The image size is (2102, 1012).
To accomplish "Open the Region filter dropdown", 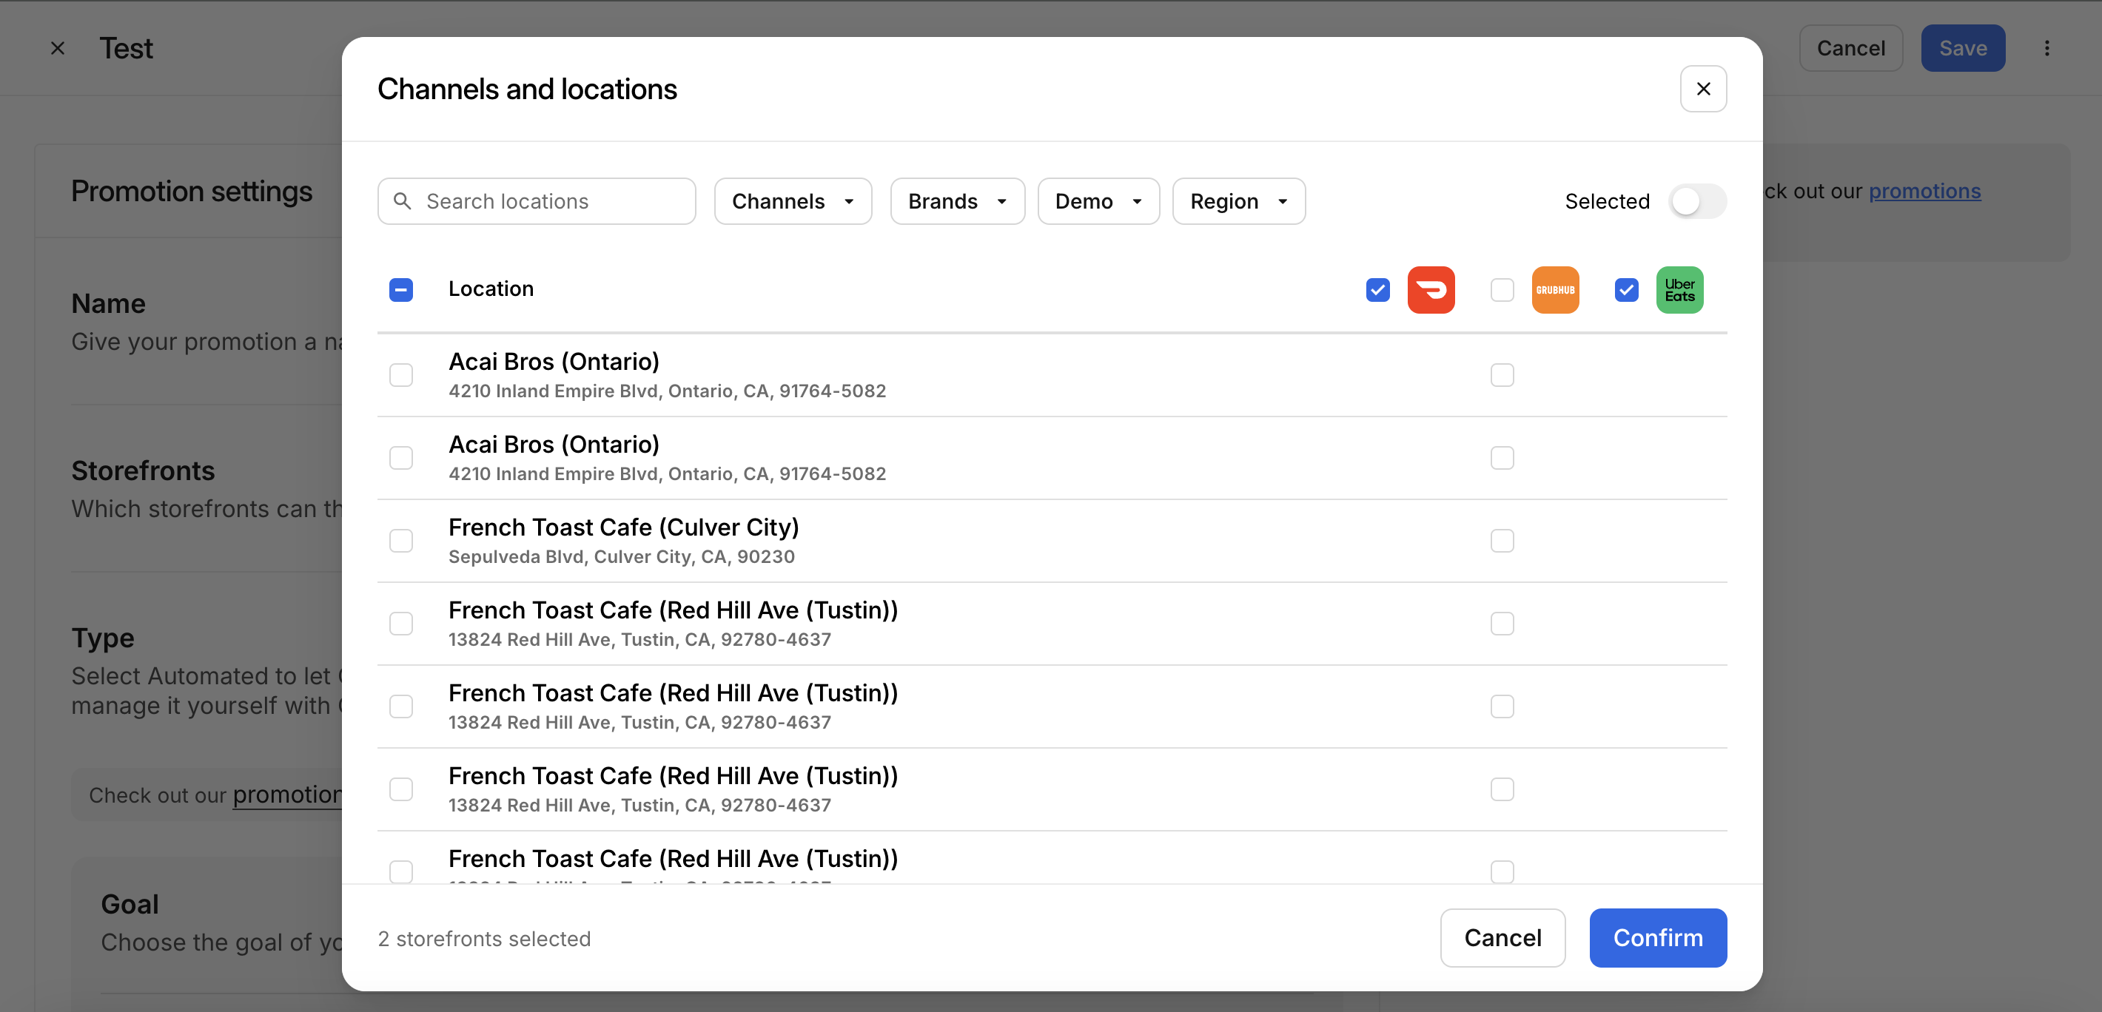I will point(1239,200).
